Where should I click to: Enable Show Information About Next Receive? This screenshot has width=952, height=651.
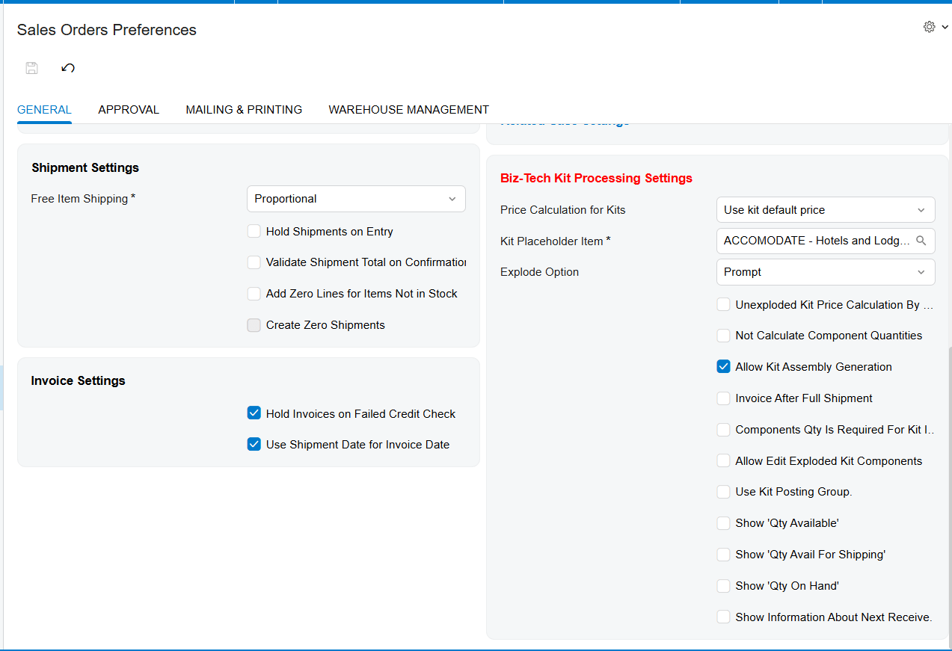click(723, 617)
